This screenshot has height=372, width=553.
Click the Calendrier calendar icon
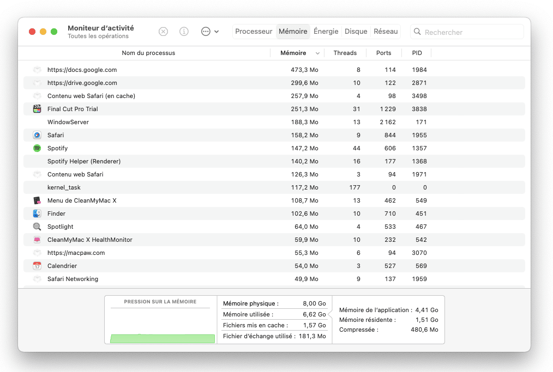tap(37, 266)
